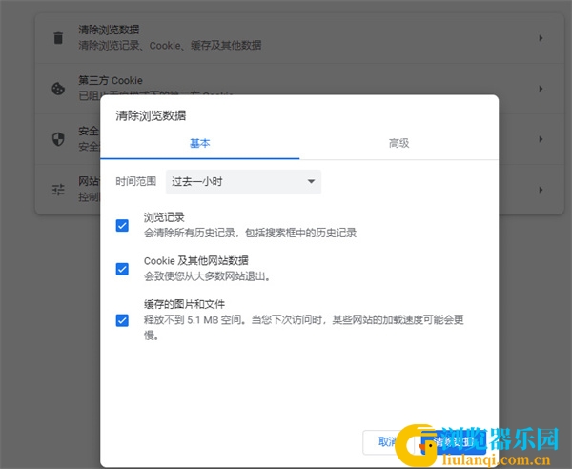Click the blue 清除数据 button
This screenshot has width=572, height=469.
454,442
